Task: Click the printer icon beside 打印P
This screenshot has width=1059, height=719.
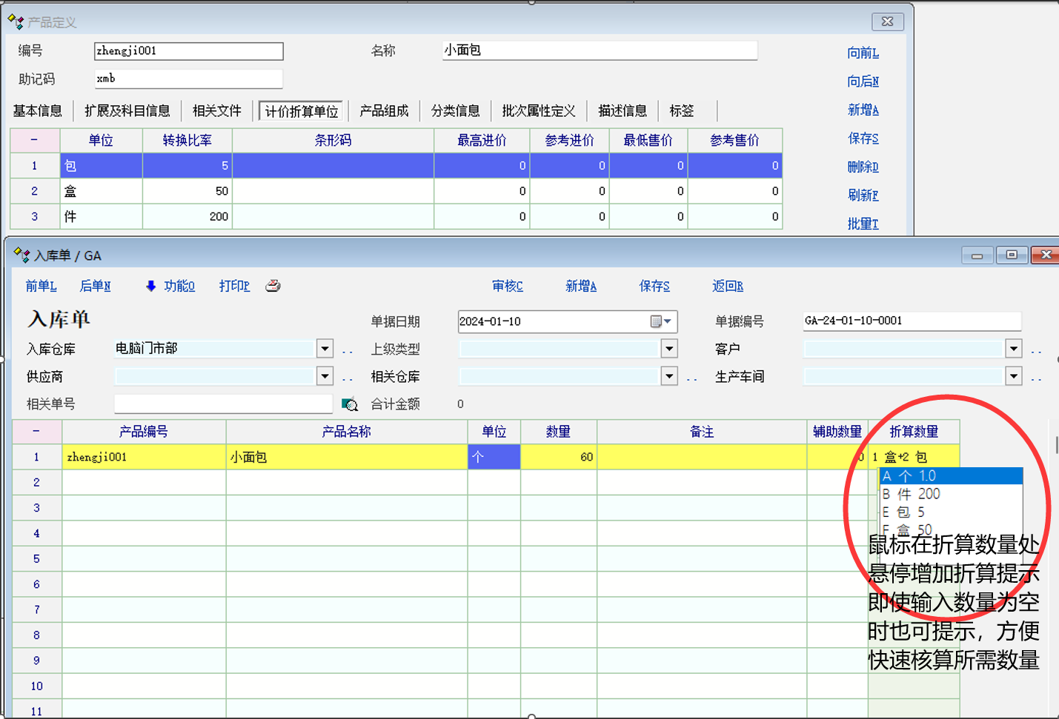Action: 273,286
